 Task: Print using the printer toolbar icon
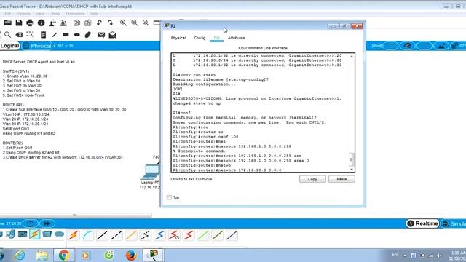[30, 23]
